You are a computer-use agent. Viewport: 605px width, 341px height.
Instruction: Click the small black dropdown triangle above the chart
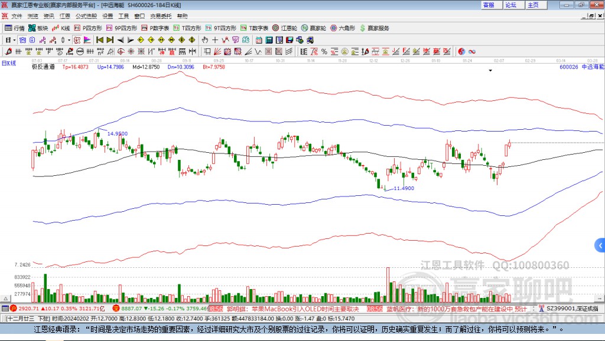(x=490, y=71)
